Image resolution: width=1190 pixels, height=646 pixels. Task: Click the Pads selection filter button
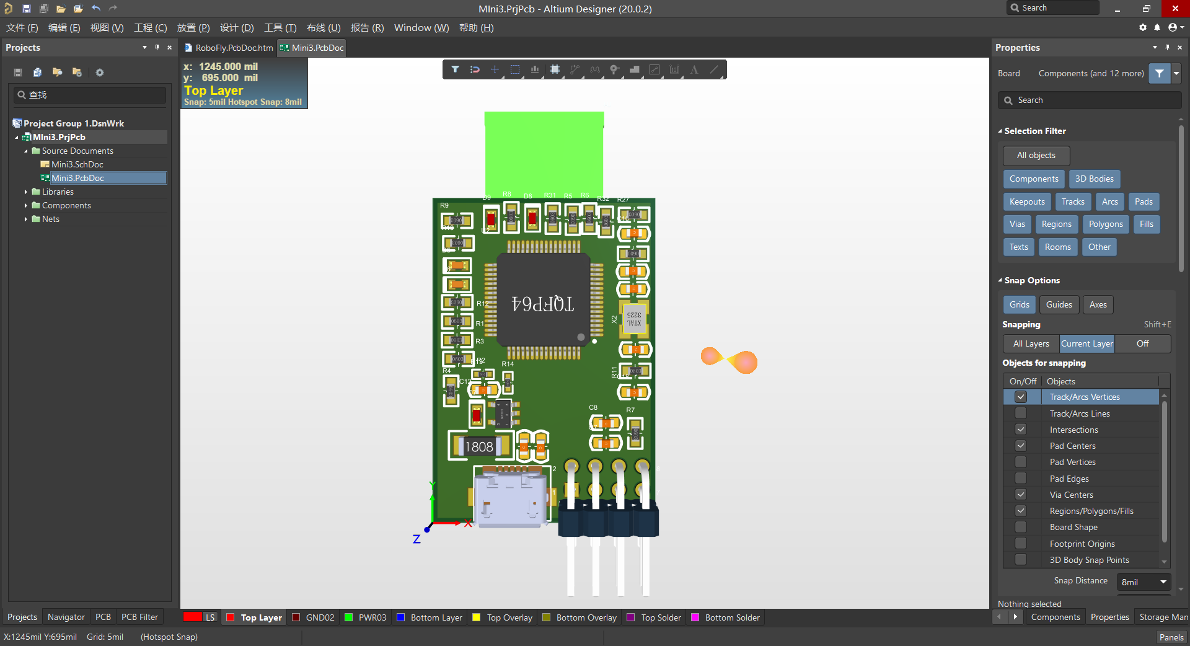(x=1144, y=201)
